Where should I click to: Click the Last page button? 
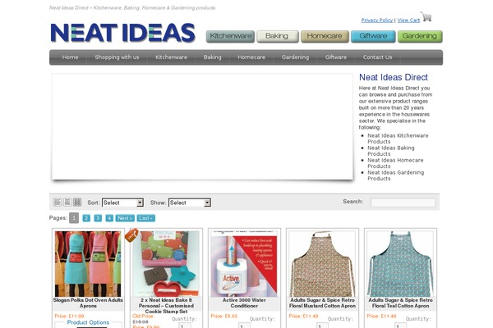[146, 218]
